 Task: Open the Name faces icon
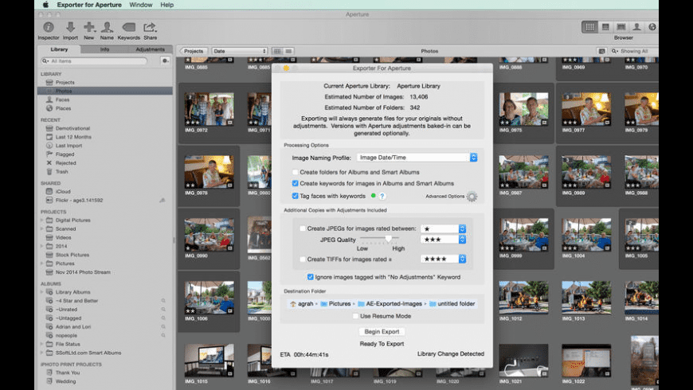(x=107, y=28)
